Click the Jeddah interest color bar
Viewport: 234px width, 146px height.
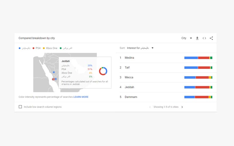[x=198, y=87]
